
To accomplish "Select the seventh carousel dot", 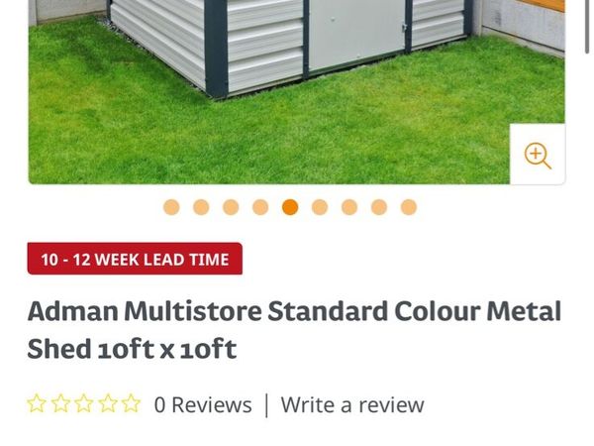I will [349, 207].
